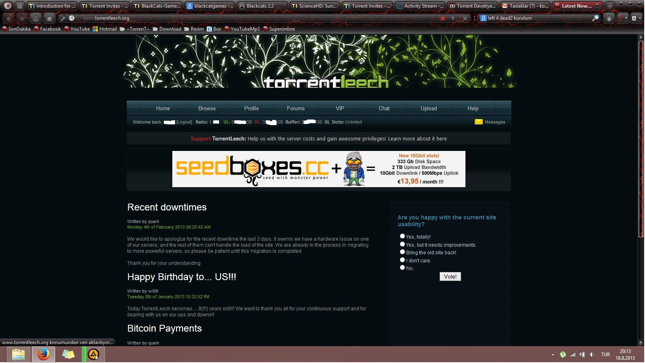Open the Facebook bookmark
The width and height of the screenshot is (645, 363).
pyautogui.click(x=48, y=29)
